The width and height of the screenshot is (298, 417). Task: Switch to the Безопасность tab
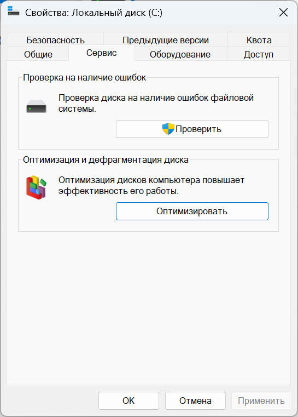[x=55, y=39]
